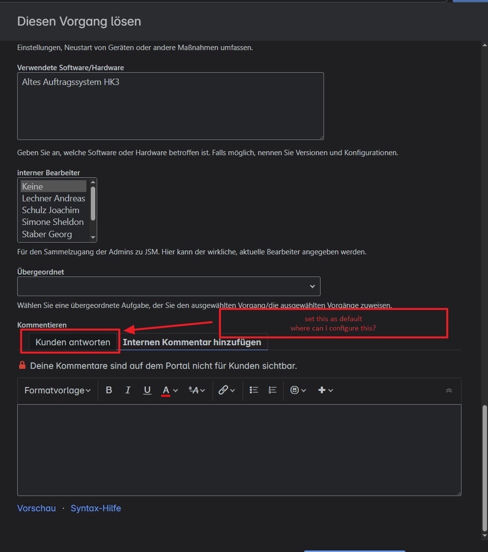This screenshot has height=552, width=488.
Task: Apply text color with the A icon
Action: [x=166, y=390]
